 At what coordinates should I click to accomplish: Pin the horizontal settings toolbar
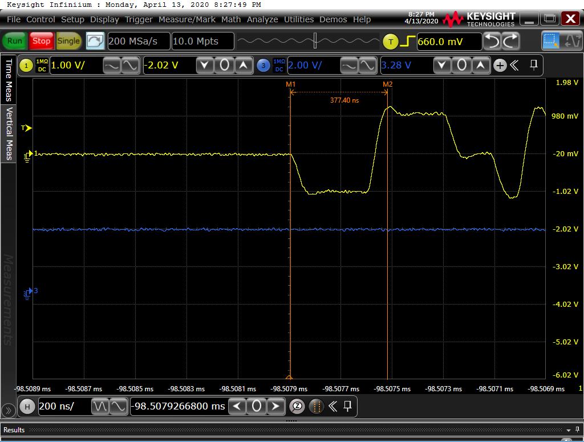(x=347, y=407)
